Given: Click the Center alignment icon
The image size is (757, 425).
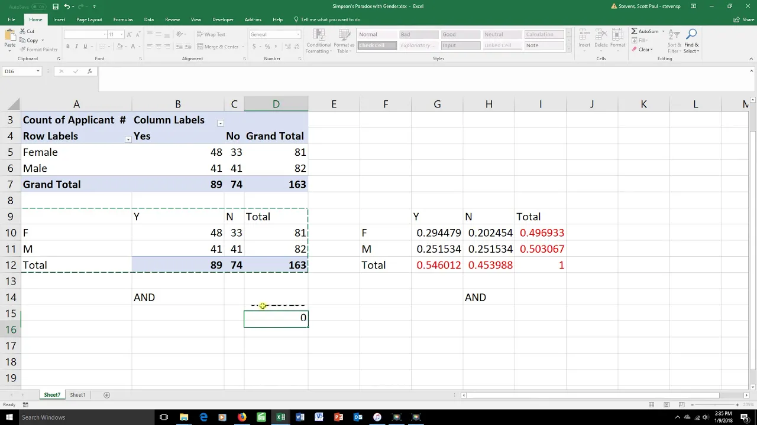Looking at the screenshot, I should (158, 47).
